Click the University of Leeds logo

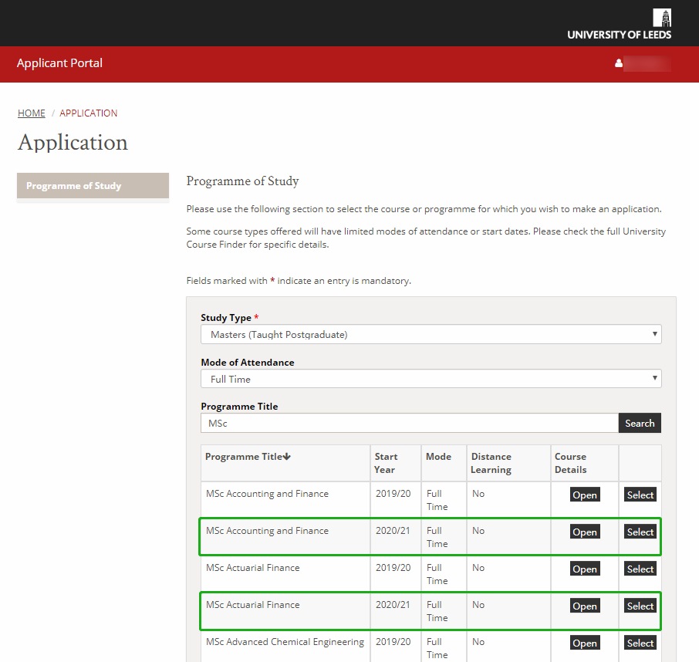(x=619, y=24)
